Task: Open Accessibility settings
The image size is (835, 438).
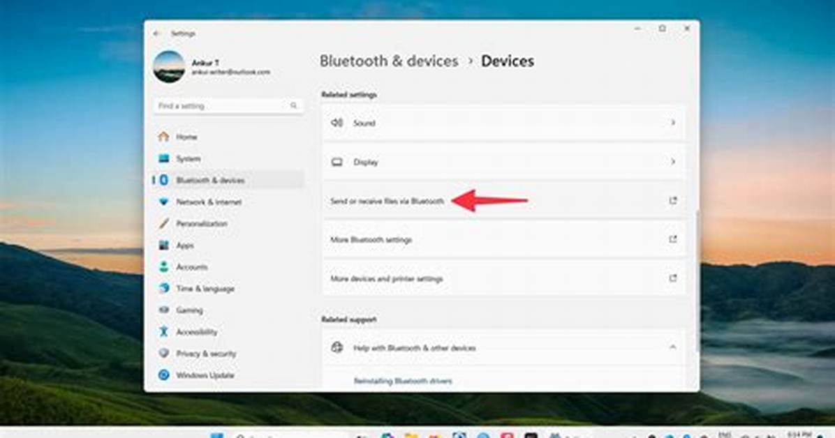Action: 228,332
